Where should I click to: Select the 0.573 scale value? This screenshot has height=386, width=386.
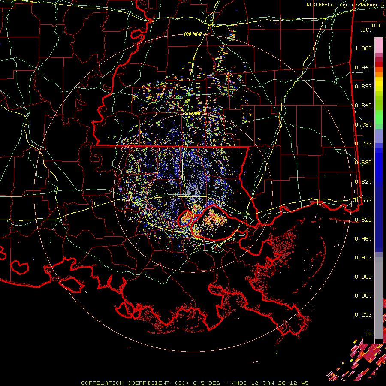(x=363, y=201)
